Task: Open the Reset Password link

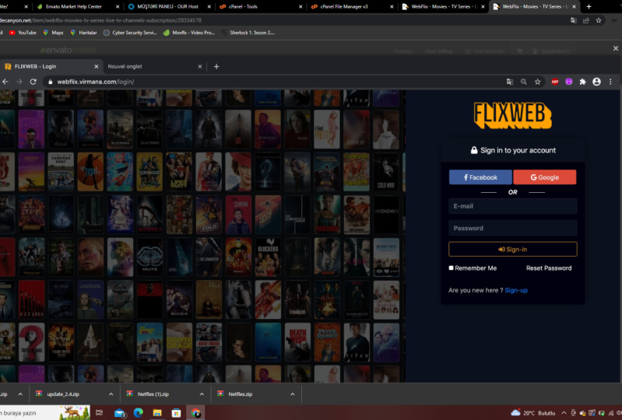Action: click(549, 268)
